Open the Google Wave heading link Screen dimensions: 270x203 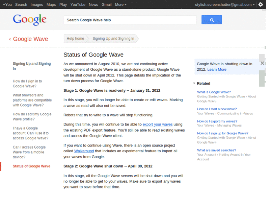pos(30,39)
